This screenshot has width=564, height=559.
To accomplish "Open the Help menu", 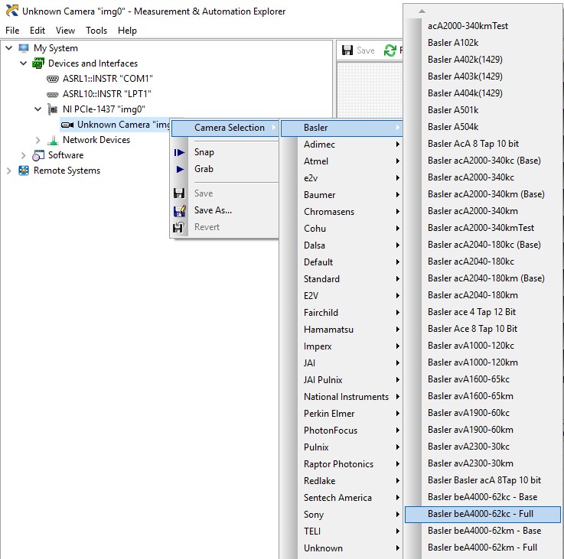I will pyautogui.click(x=127, y=31).
